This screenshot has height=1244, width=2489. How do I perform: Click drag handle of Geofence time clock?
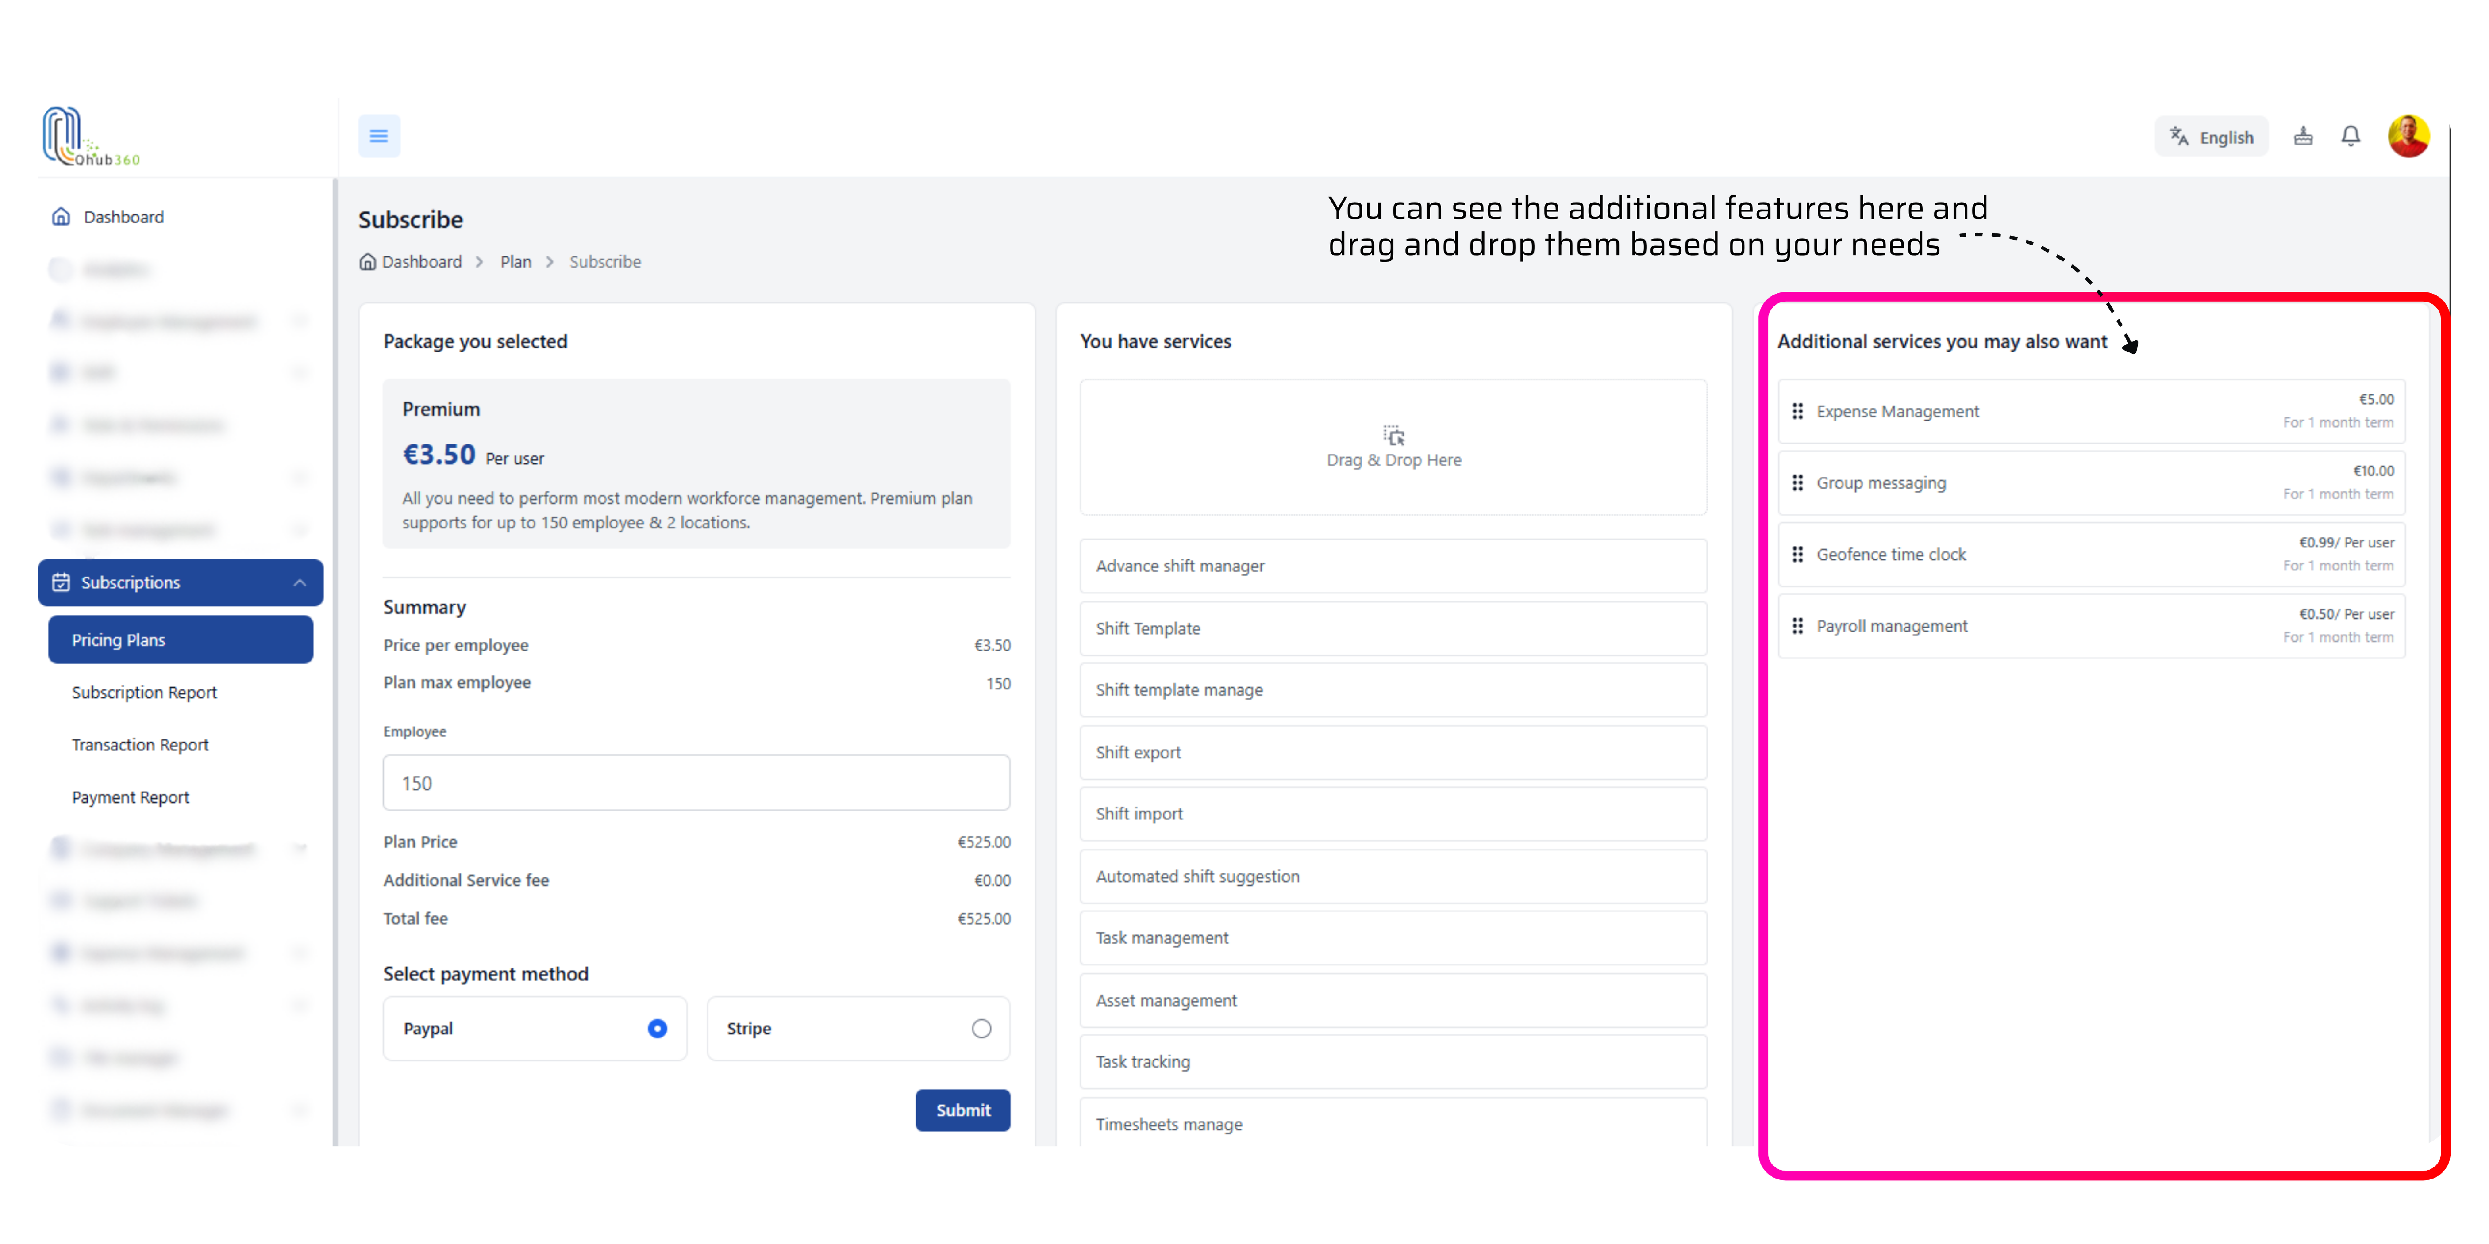(x=1797, y=555)
